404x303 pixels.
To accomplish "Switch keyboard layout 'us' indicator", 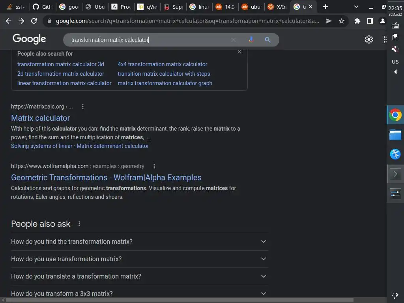I will coord(395,61).
